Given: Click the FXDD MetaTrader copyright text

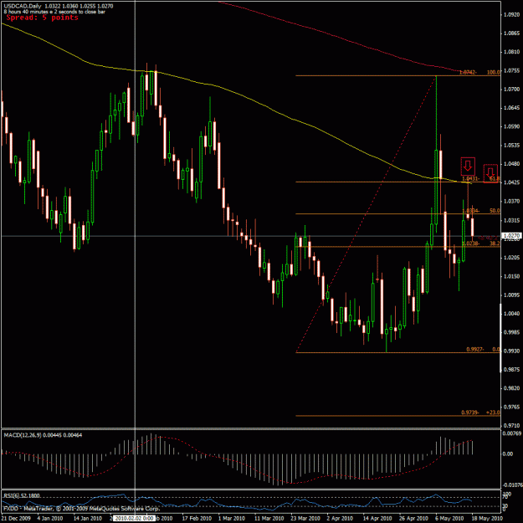Looking at the screenshot, I should pos(81,509).
